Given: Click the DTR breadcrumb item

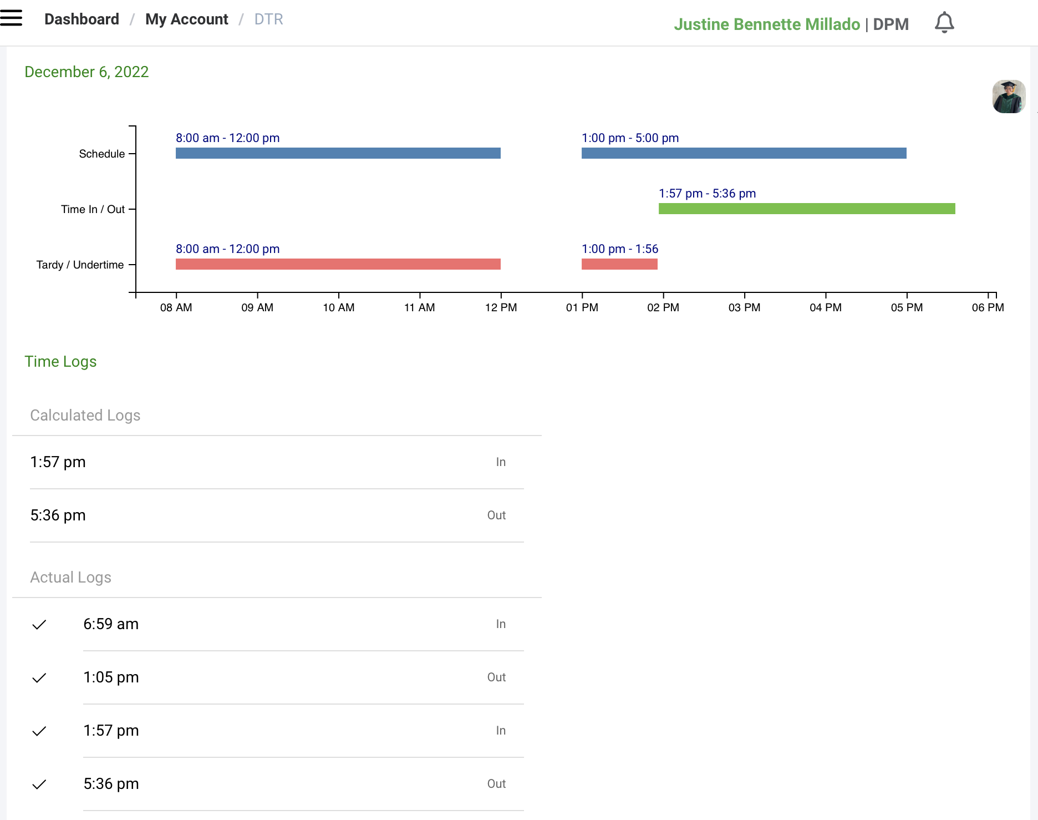Looking at the screenshot, I should point(268,19).
